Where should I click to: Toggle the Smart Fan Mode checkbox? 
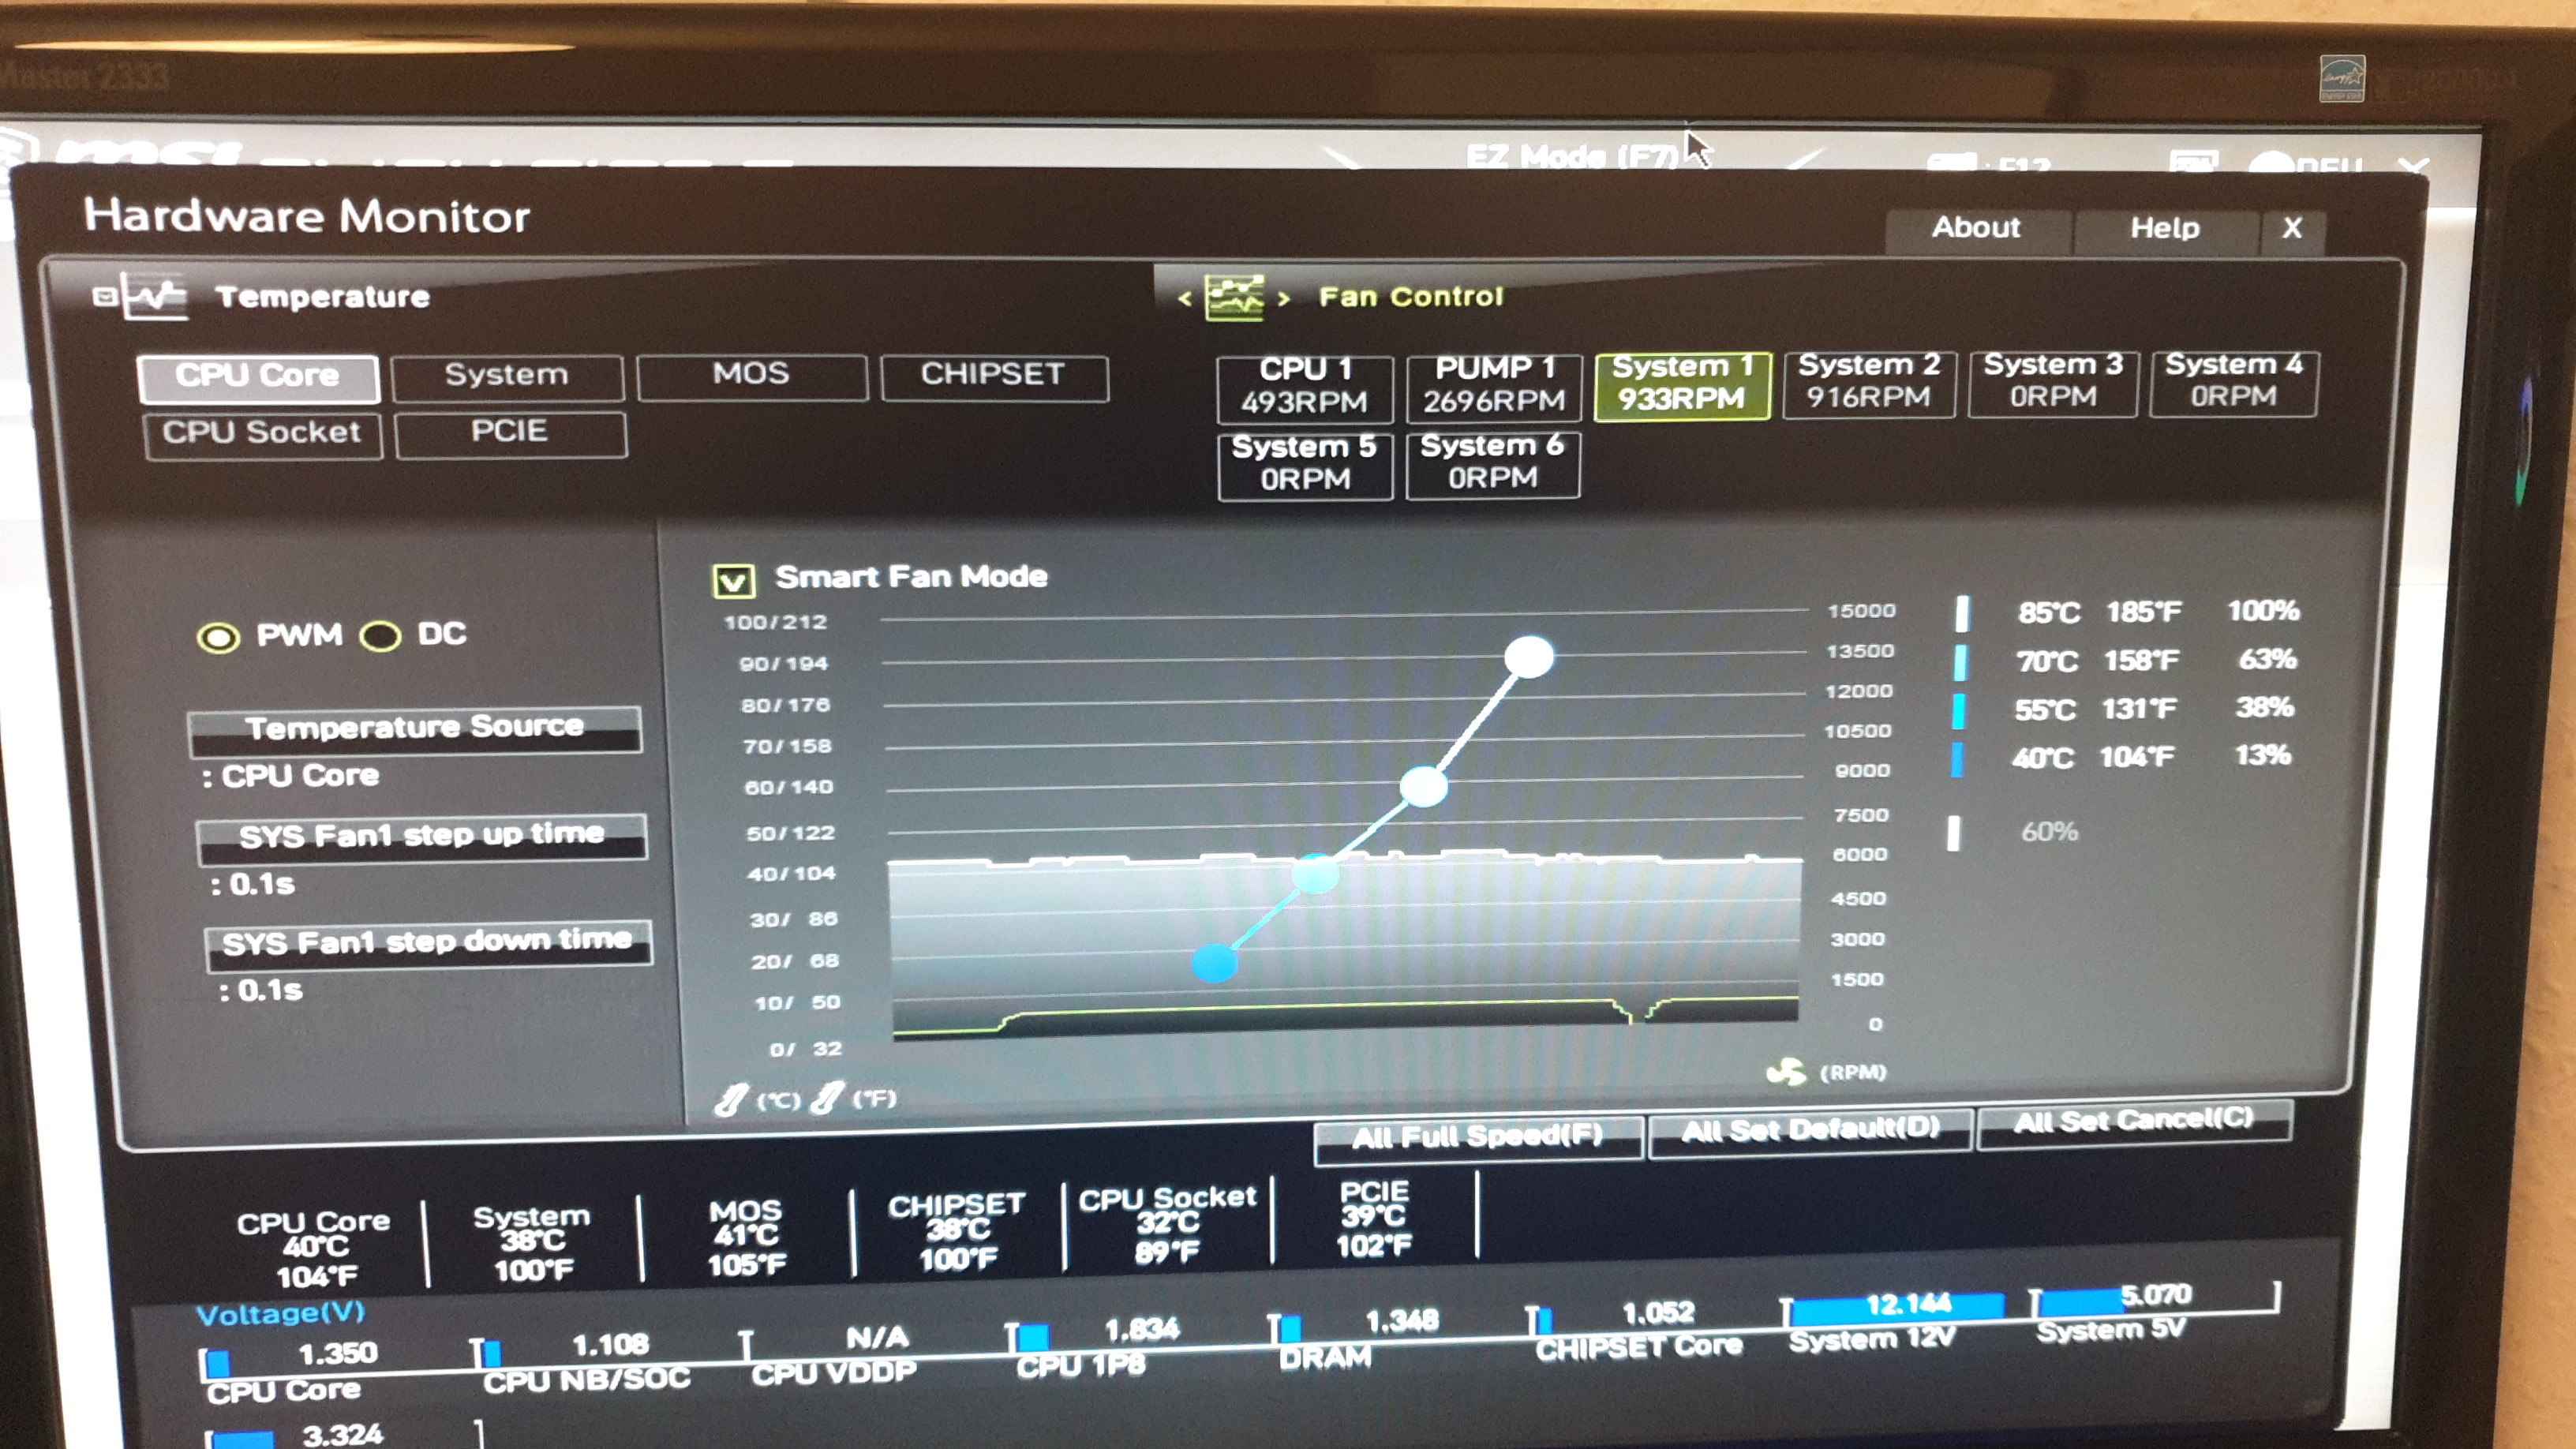(733, 579)
